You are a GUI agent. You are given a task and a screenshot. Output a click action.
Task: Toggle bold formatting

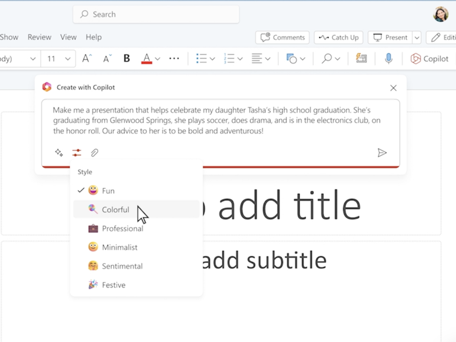tap(126, 58)
